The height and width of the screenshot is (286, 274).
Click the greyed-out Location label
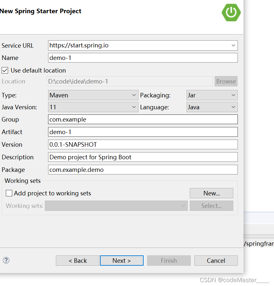pyautogui.click(x=13, y=81)
